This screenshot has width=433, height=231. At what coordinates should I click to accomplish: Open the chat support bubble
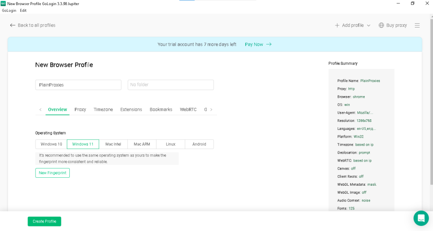coord(421,218)
